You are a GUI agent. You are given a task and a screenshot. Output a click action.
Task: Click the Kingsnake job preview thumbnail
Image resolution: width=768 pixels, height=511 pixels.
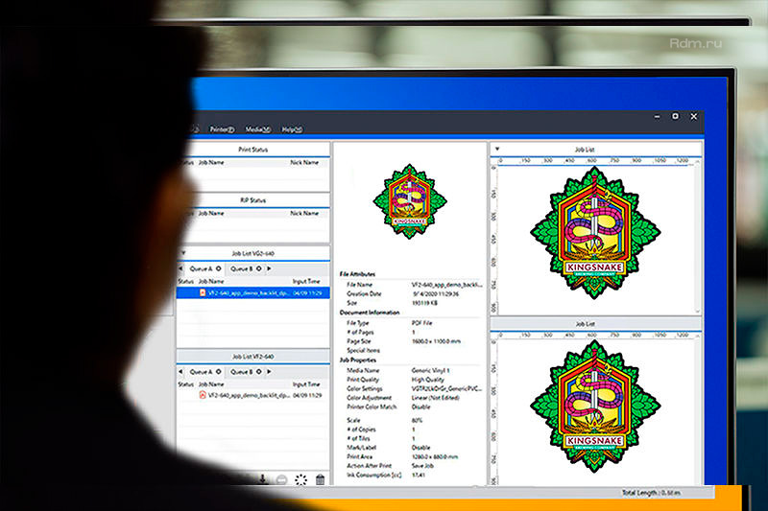point(410,201)
